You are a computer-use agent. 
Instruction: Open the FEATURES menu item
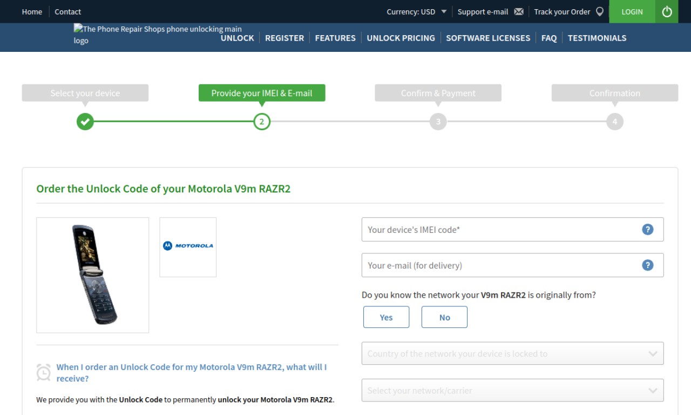tap(335, 38)
